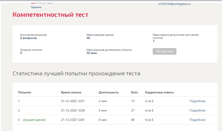Click the Корректные ответы column header
The height and width of the screenshot is (138, 222).
point(159,92)
